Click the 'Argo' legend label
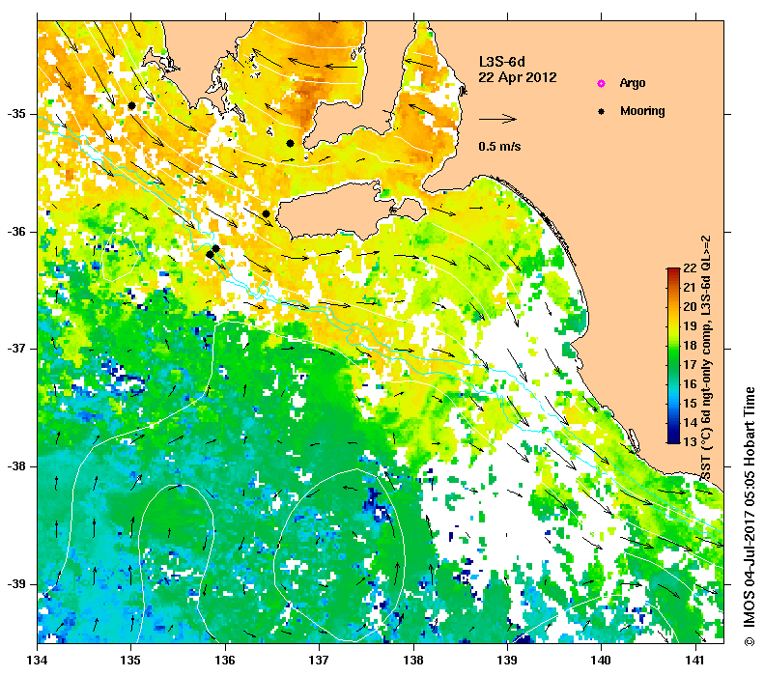This screenshot has width=764, height=676. tap(633, 83)
